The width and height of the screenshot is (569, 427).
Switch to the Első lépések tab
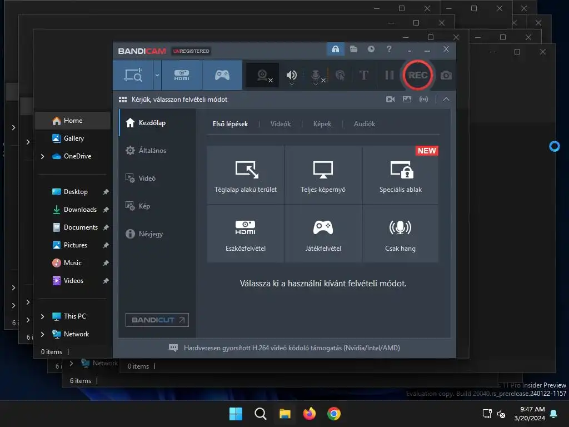point(231,124)
